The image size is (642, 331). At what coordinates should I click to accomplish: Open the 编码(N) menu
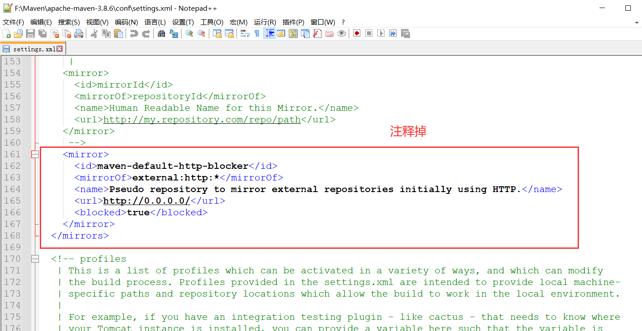click(127, 22)
